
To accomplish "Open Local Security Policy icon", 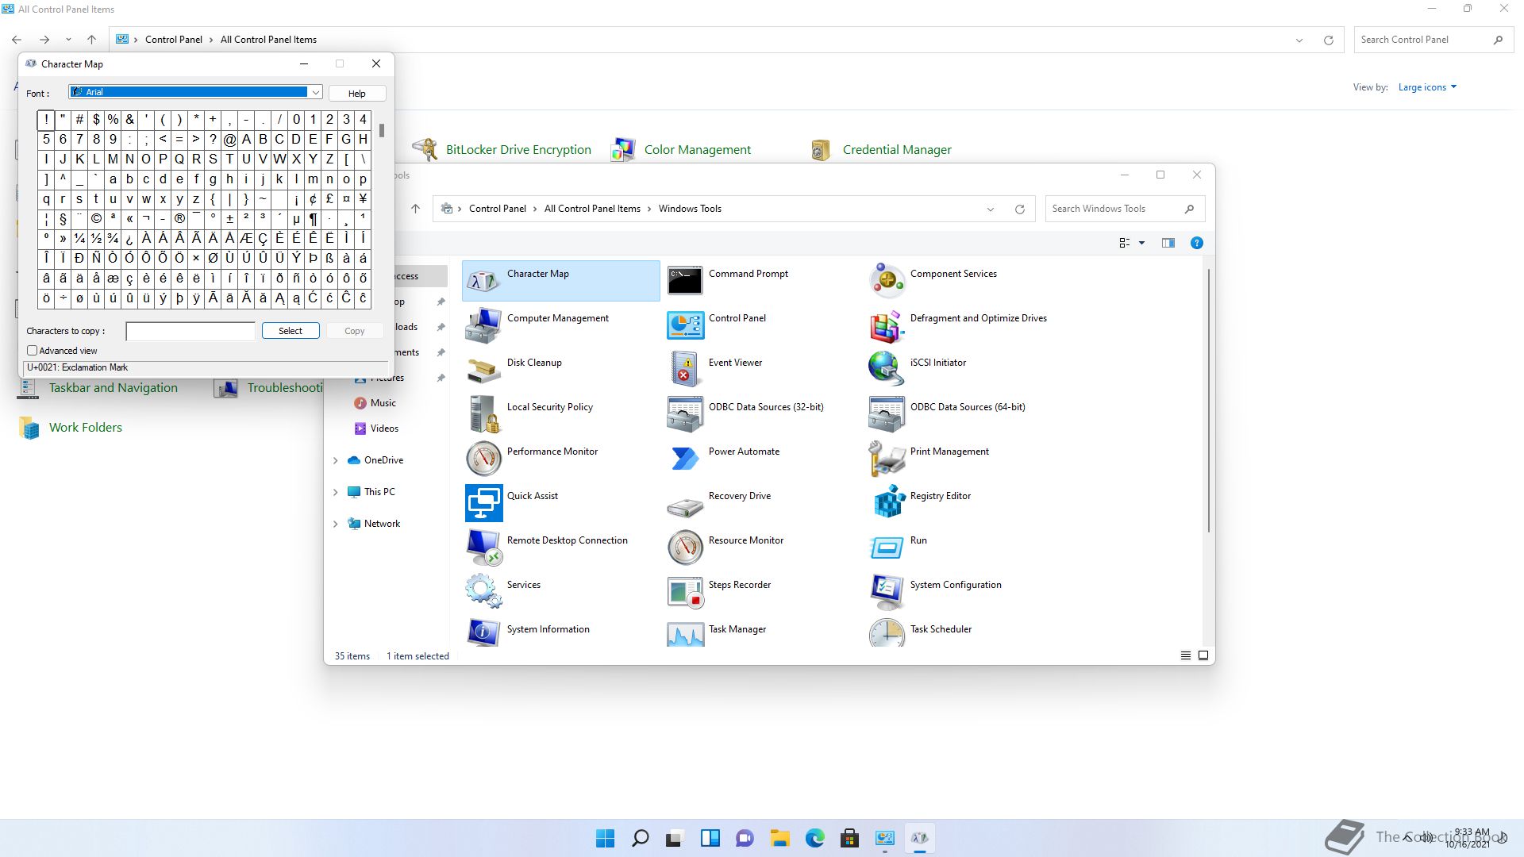I will tap(483, 414).
